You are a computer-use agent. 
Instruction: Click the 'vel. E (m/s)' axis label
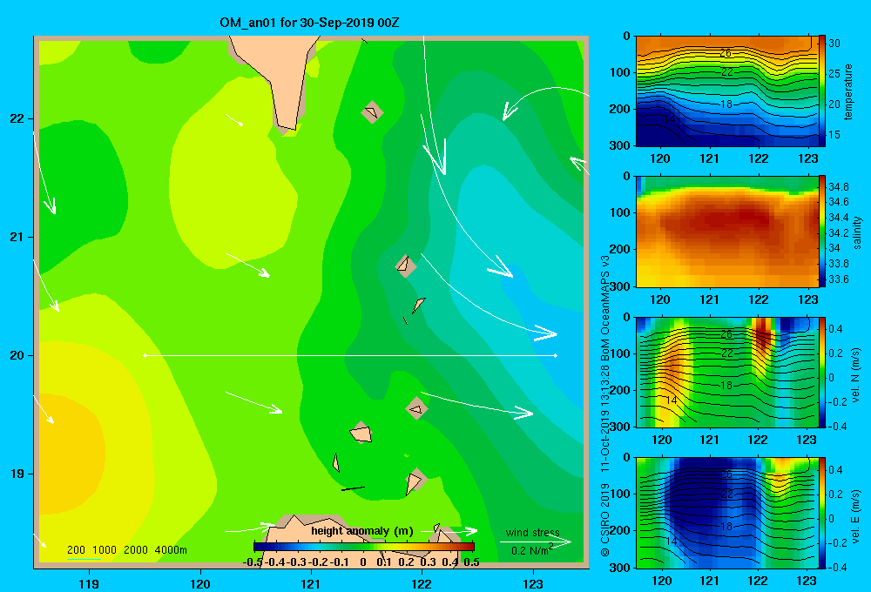tap(856, 515)
